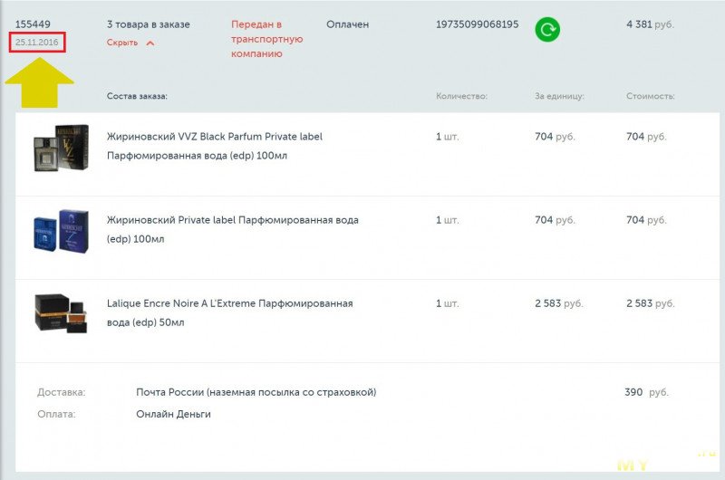Click the 3 товара в заказе text

point(149,24)
